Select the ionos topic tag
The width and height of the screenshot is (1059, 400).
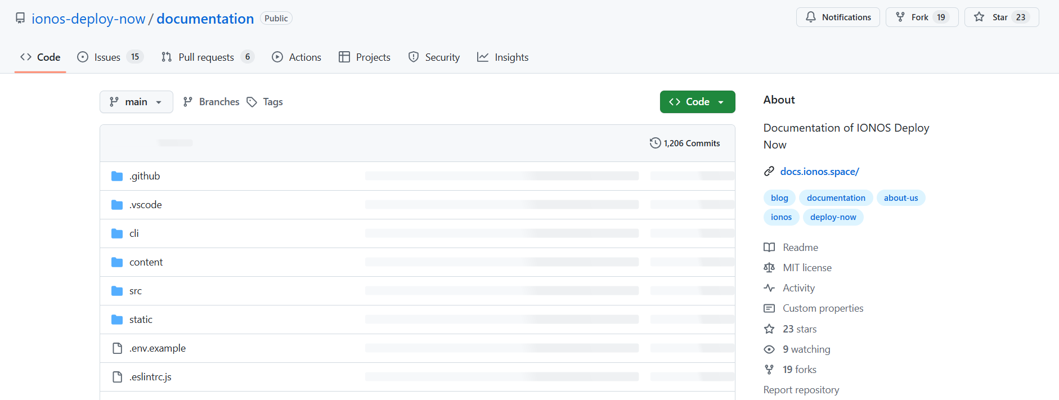[x=781, y=217]
